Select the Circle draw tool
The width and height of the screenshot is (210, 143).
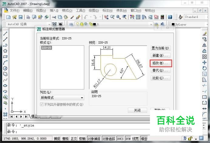pyautogui.click(x=5, y=68)
